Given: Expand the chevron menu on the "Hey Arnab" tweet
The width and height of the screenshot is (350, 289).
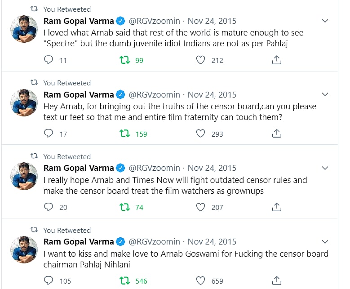Looking at the screenshot, I should pyautogui.click(x=326, y=95).
